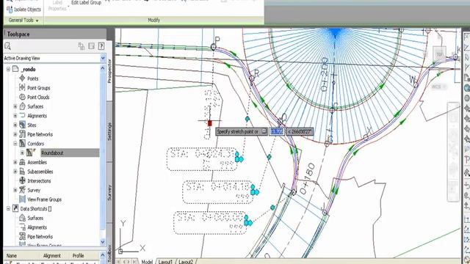The width and height of the screenshot is (470, 264).
Task: Click the Sites node icon
Action: [22, 125]
